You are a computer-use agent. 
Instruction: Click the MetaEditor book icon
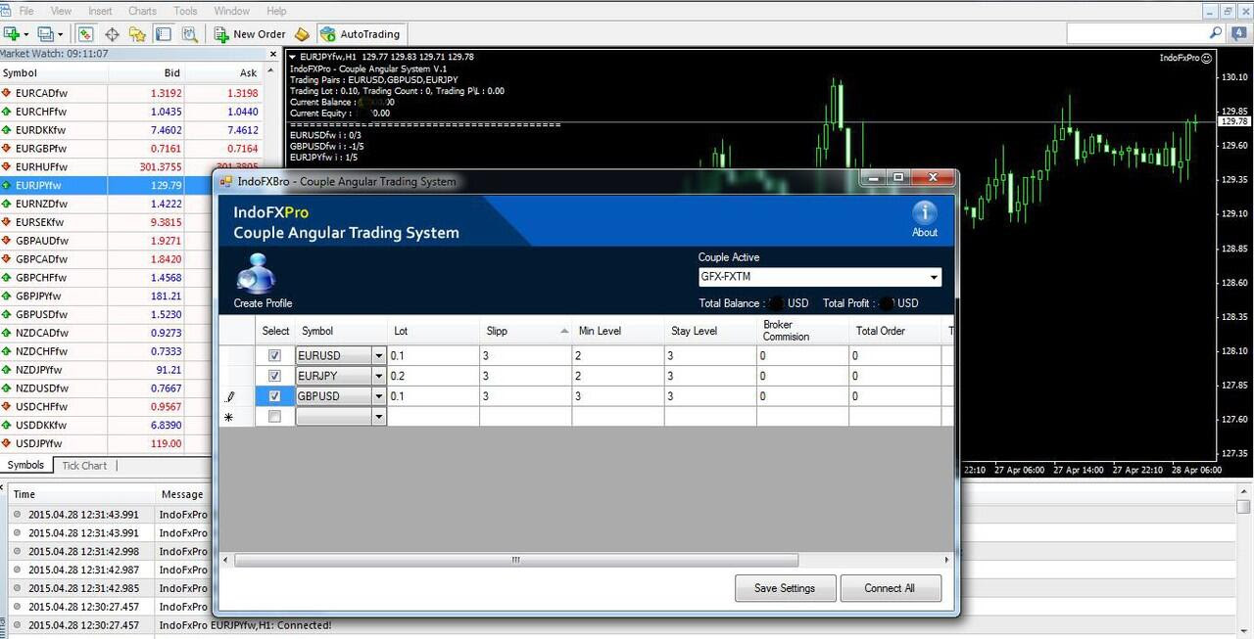coord(302,34)
